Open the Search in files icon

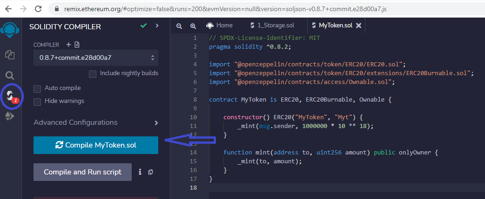[10, 75]
